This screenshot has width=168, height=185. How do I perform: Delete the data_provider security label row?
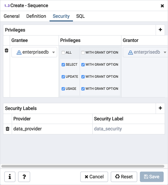tap(8, 129)
